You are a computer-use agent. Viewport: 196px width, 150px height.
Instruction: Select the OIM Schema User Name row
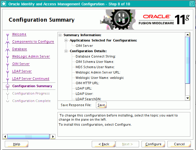pos(95,62)
